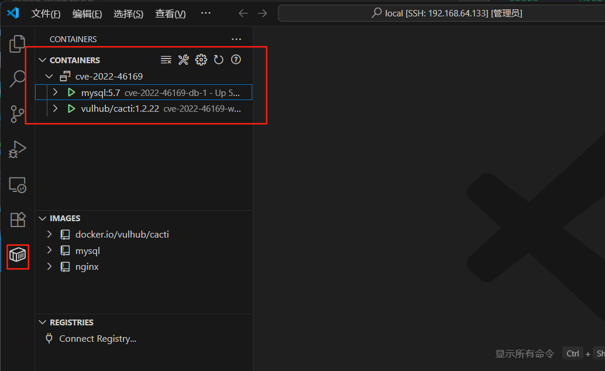Click the image icon beside docker.io/vulhub/cacti
The height and width of the screenshot is (371, 605).
point(65,234)
